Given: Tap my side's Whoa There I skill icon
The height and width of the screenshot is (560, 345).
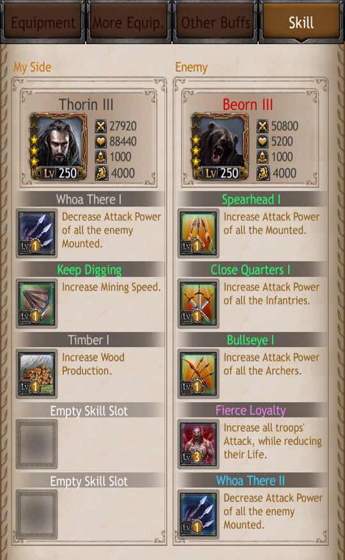Looking at the screenshot, I should tap(37, 233).
